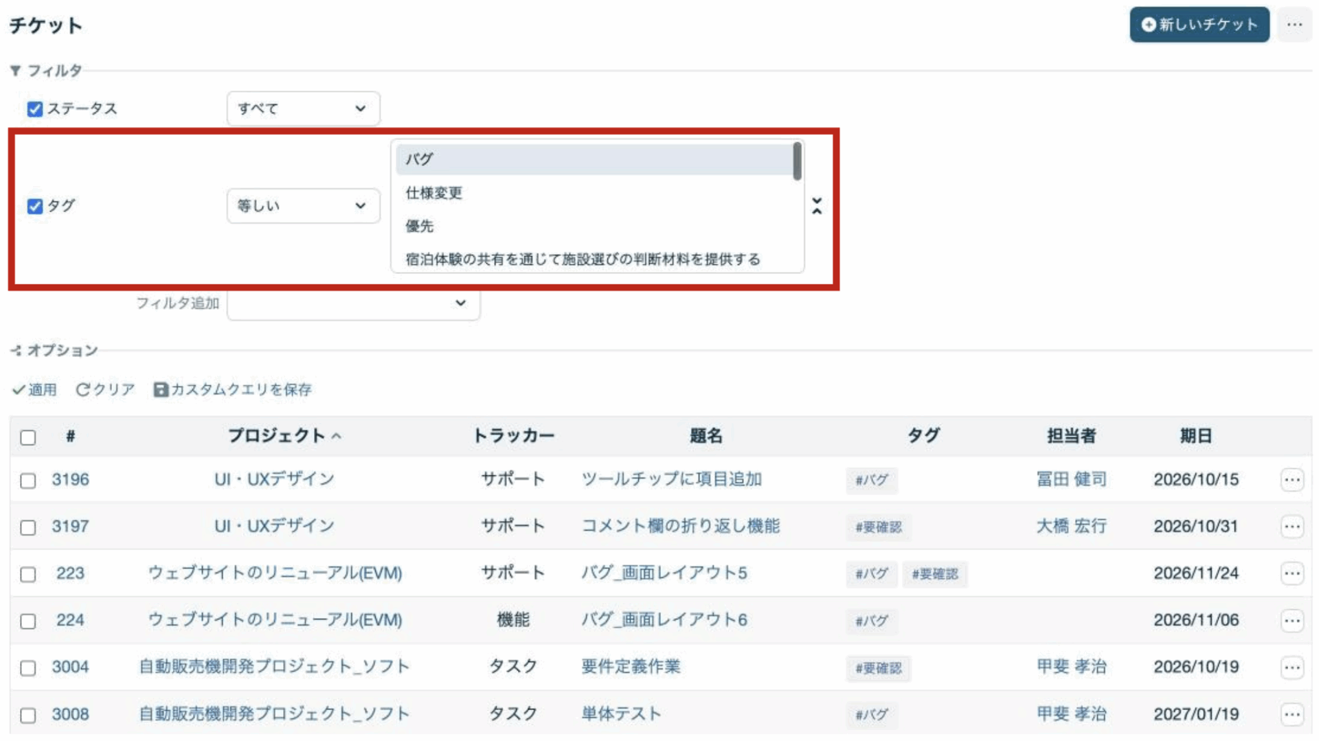The image size is (1319, 741).
Task: Open action menu for ticket 3197
Action: tap(1292, 527)
